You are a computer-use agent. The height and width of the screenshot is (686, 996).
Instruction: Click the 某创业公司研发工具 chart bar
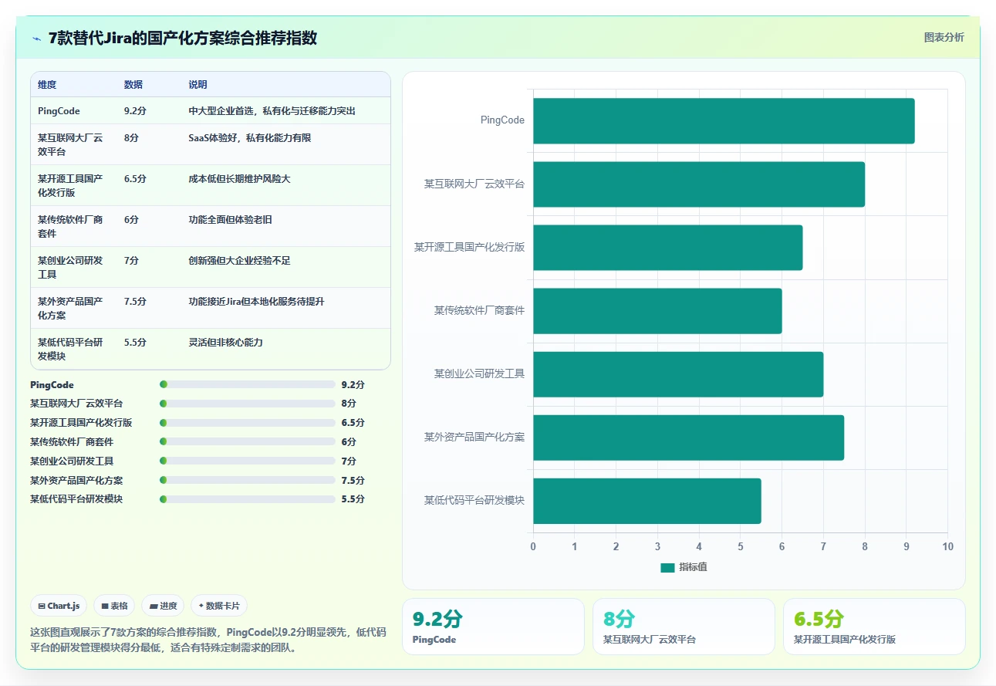click(678, 374)
